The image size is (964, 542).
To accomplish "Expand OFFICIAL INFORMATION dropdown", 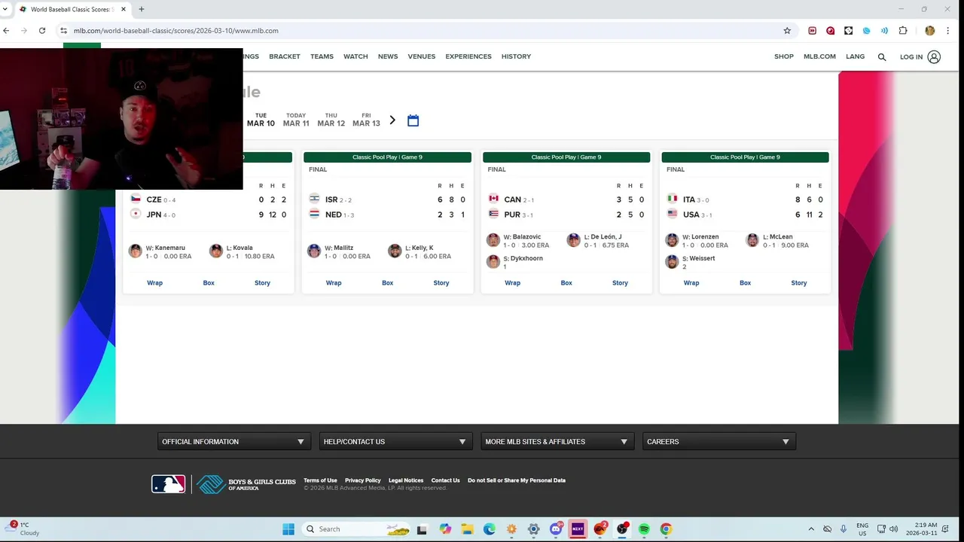I will tap(233, 442).
